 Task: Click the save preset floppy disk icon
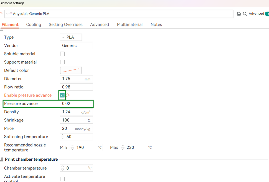tap(239, 14)
